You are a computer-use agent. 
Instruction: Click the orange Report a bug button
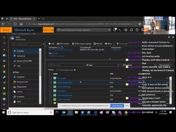(48, 30)
